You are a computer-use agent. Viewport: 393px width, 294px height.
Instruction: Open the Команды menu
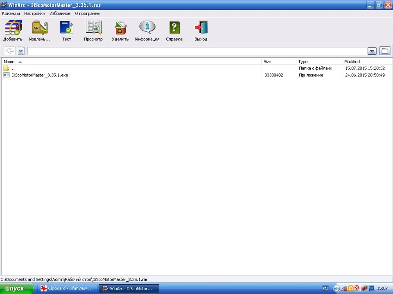tap(11, 13)
